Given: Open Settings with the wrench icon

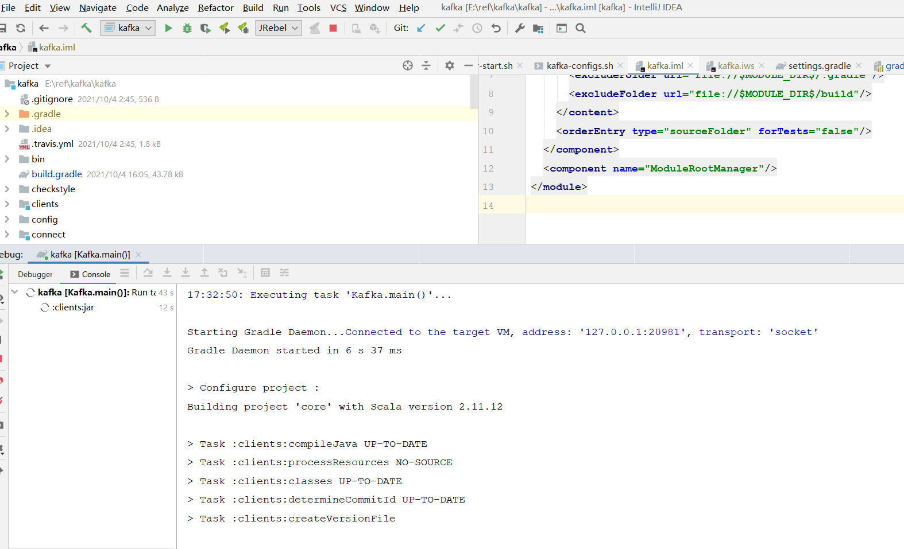Looking at the screenshot, I should (520, 28).
